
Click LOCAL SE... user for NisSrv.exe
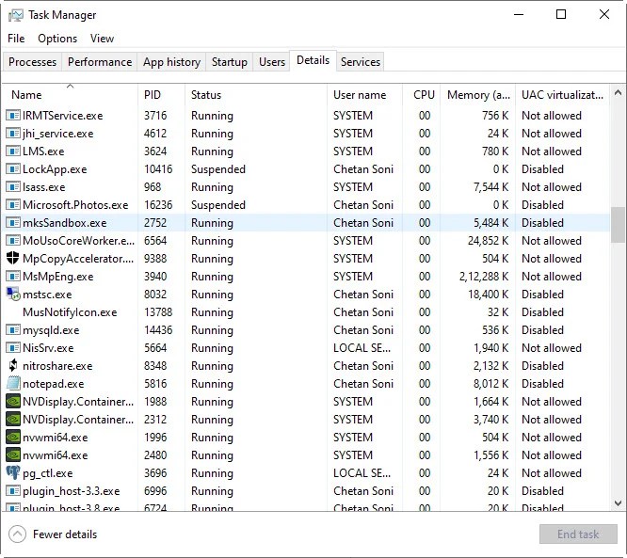pos(362,348)
